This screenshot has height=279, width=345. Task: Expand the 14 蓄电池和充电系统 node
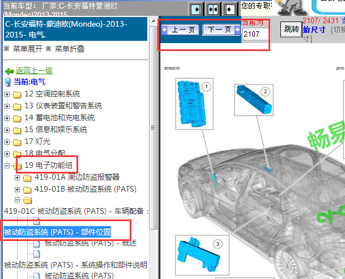(x=7, y=119)
